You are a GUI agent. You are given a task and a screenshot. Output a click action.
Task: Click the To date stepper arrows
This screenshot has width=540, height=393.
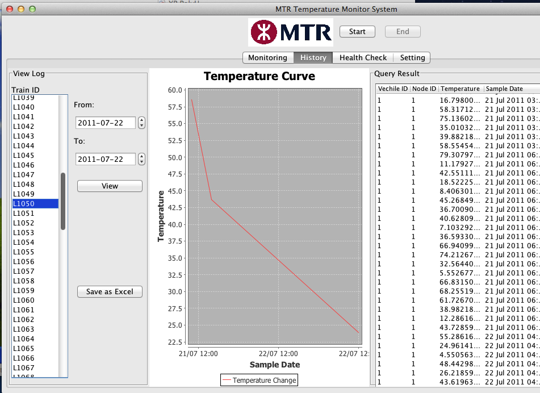click(x=141, y=159)
